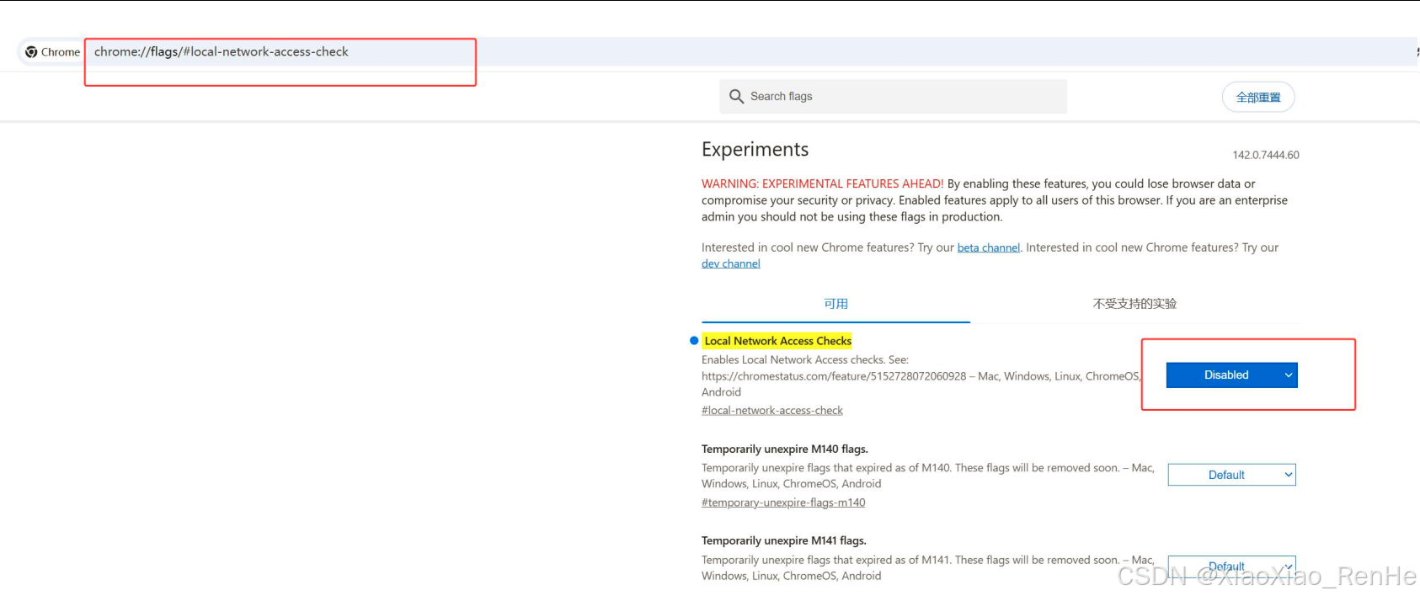Click blue dot beside Local Network Access Checks

[694, 341]
